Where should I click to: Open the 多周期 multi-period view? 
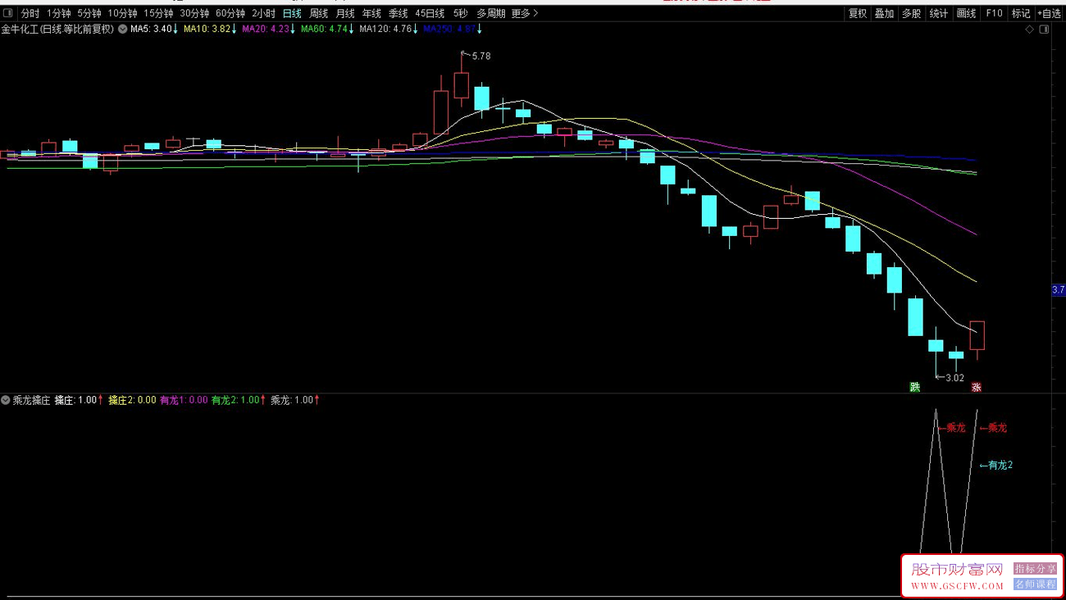490,13
